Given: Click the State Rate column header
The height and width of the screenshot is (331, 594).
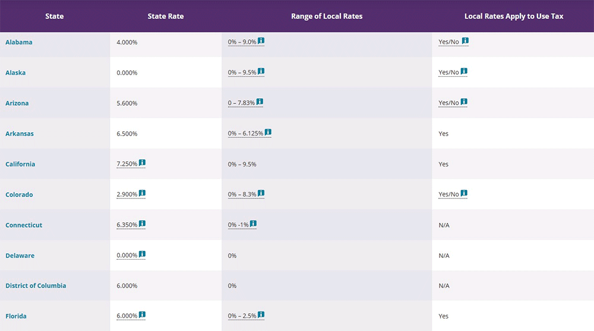Looking at the screenshot, I should 166,16.
